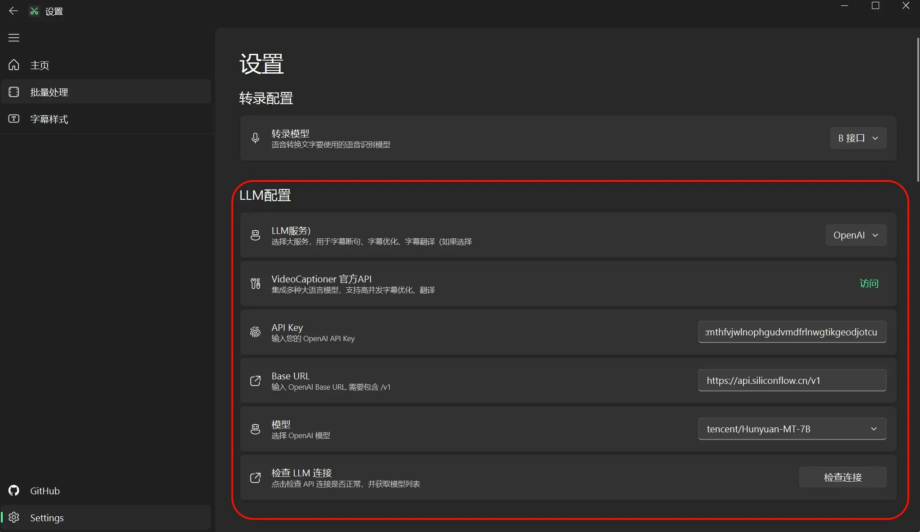The height and width of the screenshot is (532, 920).
Task: Click the batch processing sidebar icon
Action: pos(14,92)
